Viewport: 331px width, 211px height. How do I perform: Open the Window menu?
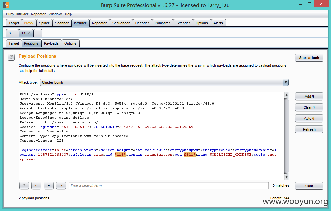coord(55,14)
